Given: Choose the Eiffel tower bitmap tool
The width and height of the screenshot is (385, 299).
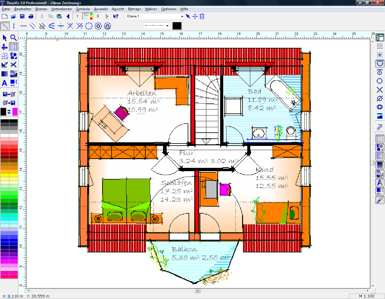Looking at the screenshot, I should coord(14,74).
